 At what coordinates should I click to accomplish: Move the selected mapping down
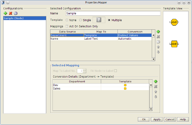(158, 52)
